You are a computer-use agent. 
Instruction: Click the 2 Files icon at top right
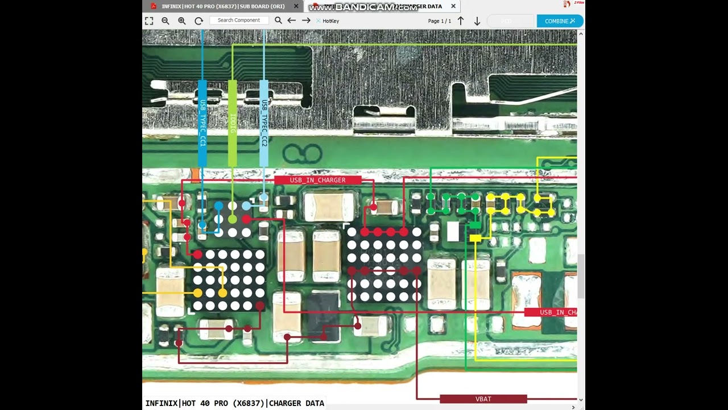pos(574,4)
